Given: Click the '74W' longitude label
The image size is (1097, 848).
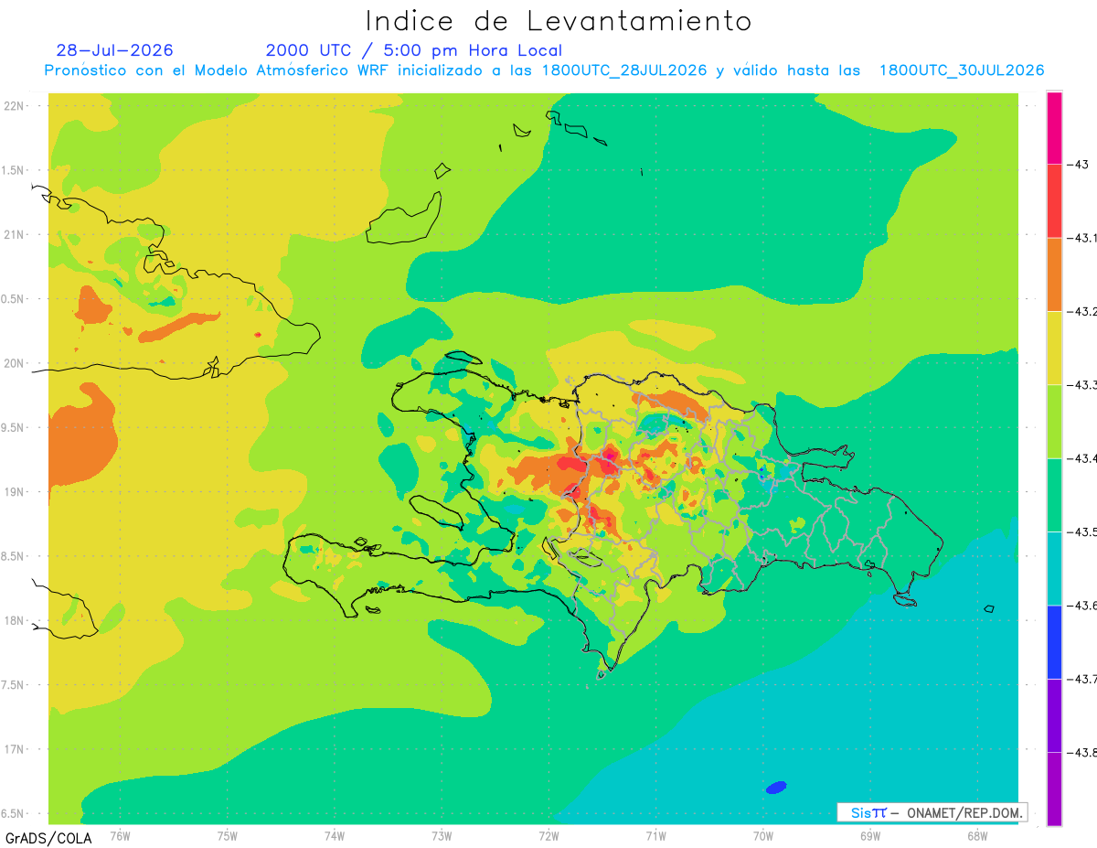Looking at the screenshot, I should pyautogui.click(x=335, y=835).
